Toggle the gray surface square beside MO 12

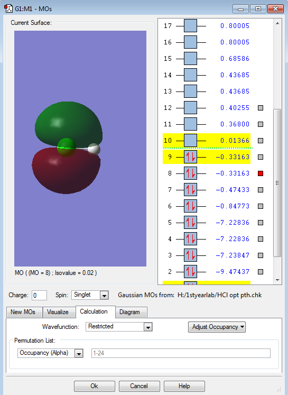click(x=261, y=108)
